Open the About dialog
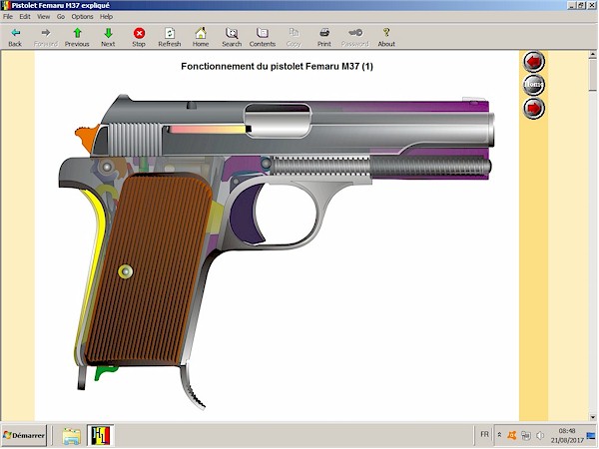 (386, 38)
